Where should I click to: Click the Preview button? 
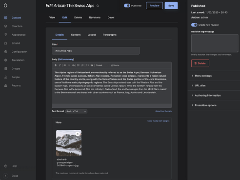point(154,6)
